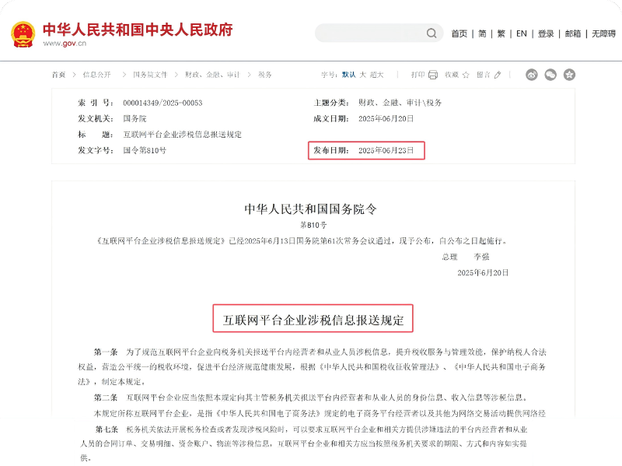
Task: Switch to the EN English version
Action: pyautogui.click(x=522, y=33)
